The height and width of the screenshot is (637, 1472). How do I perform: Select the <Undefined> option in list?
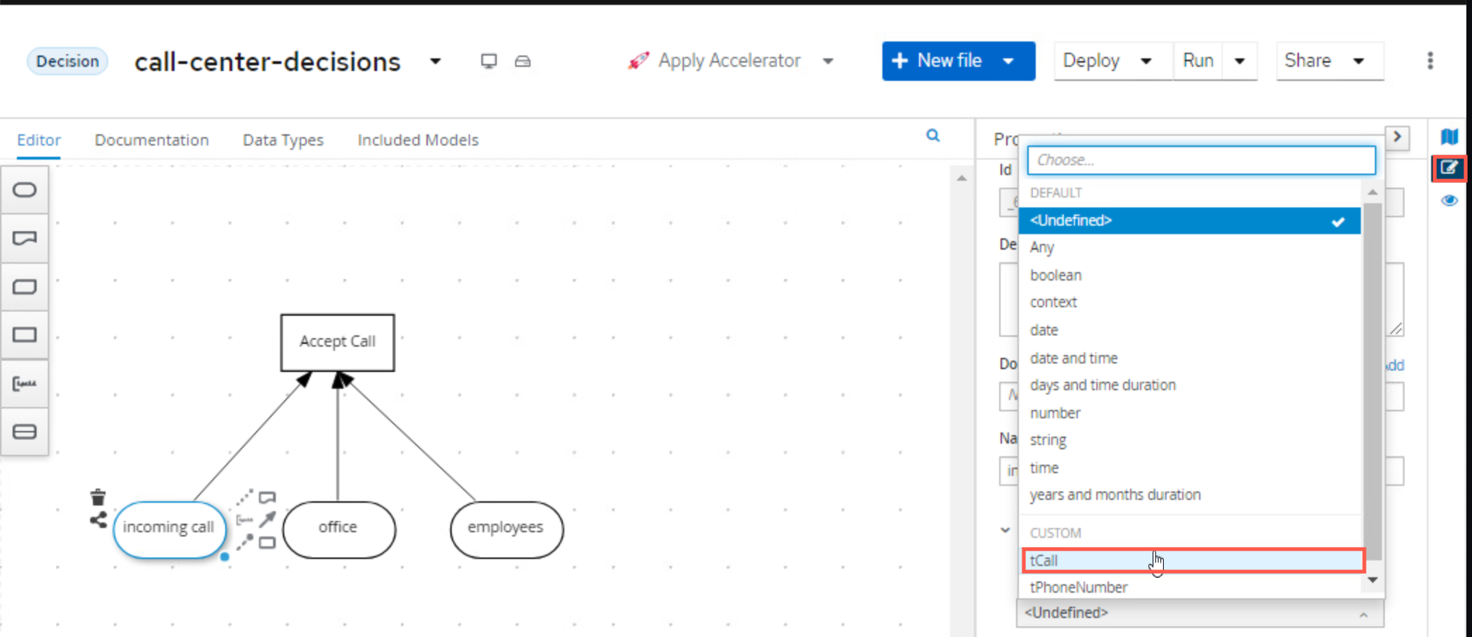[x=1190, y=221]
